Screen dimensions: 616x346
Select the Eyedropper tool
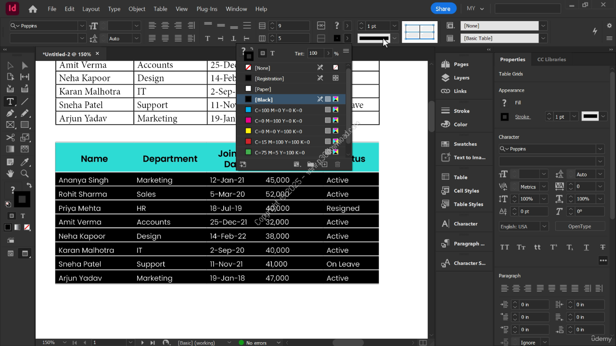[x=25, y=161]
